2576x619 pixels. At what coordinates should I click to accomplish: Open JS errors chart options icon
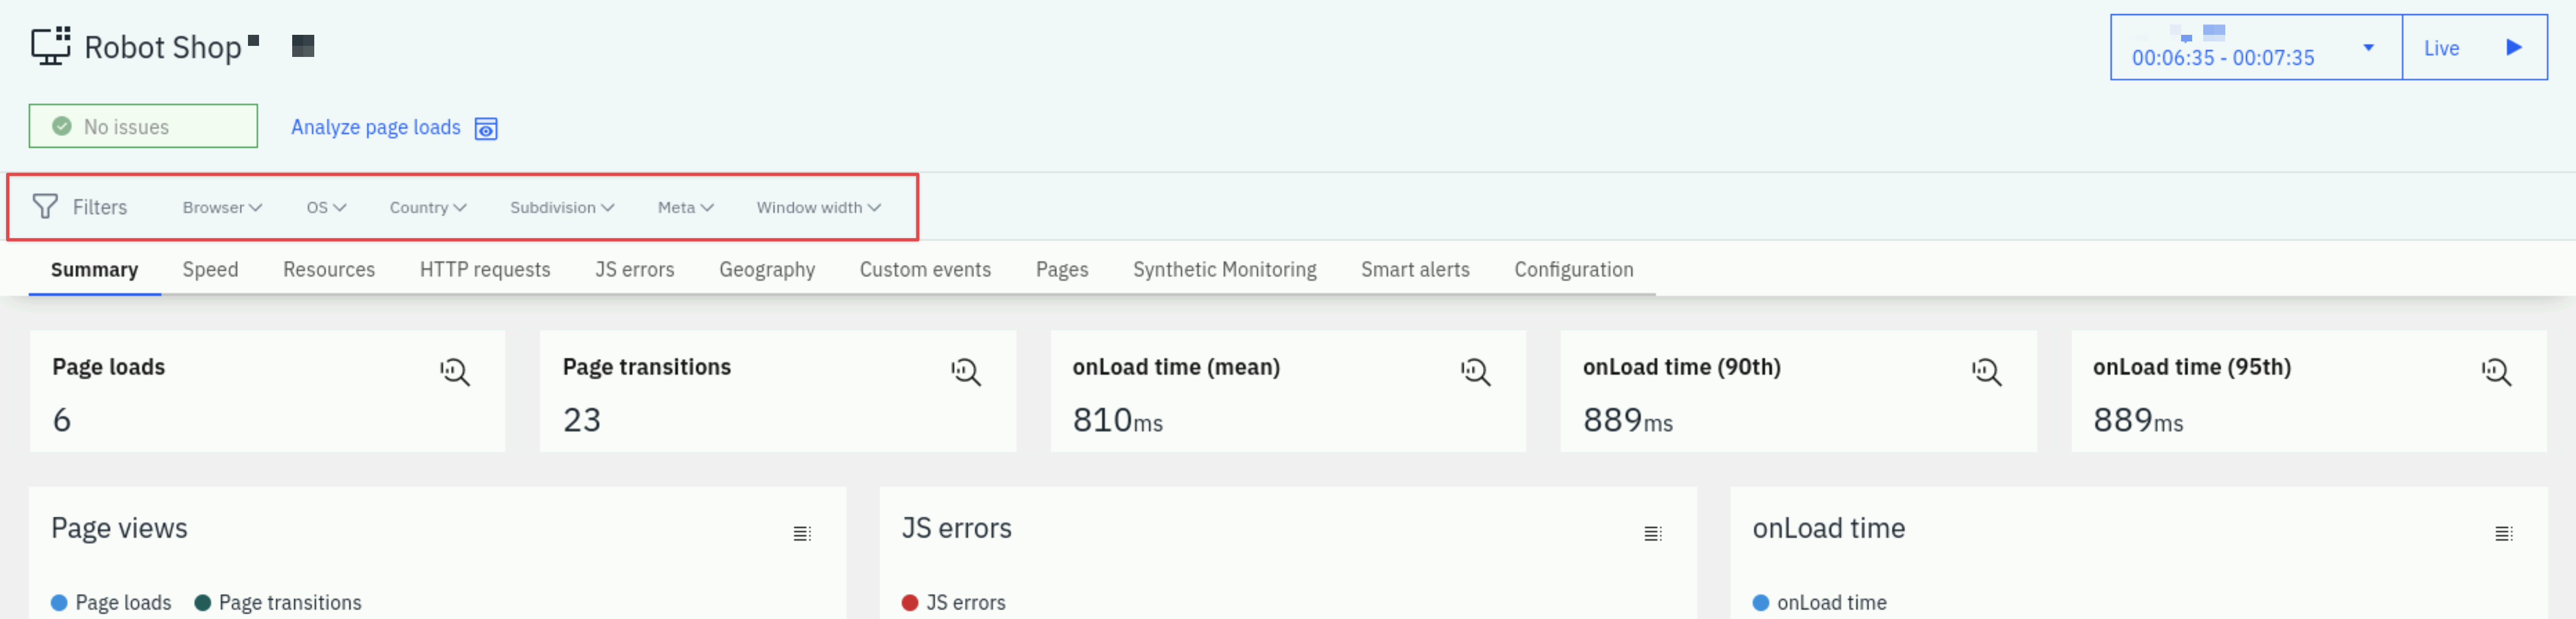tap(1653, 534)
